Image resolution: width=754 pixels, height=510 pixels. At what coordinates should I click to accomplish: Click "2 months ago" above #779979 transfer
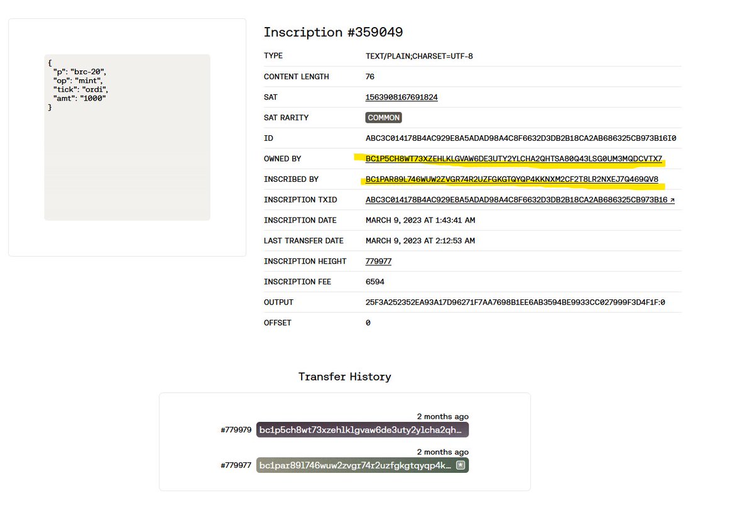443,416
